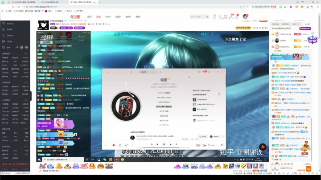Viewport: 321px width, 180px height.
Task: Open the three-dot more options in player
Action: (x=132, y=145)
